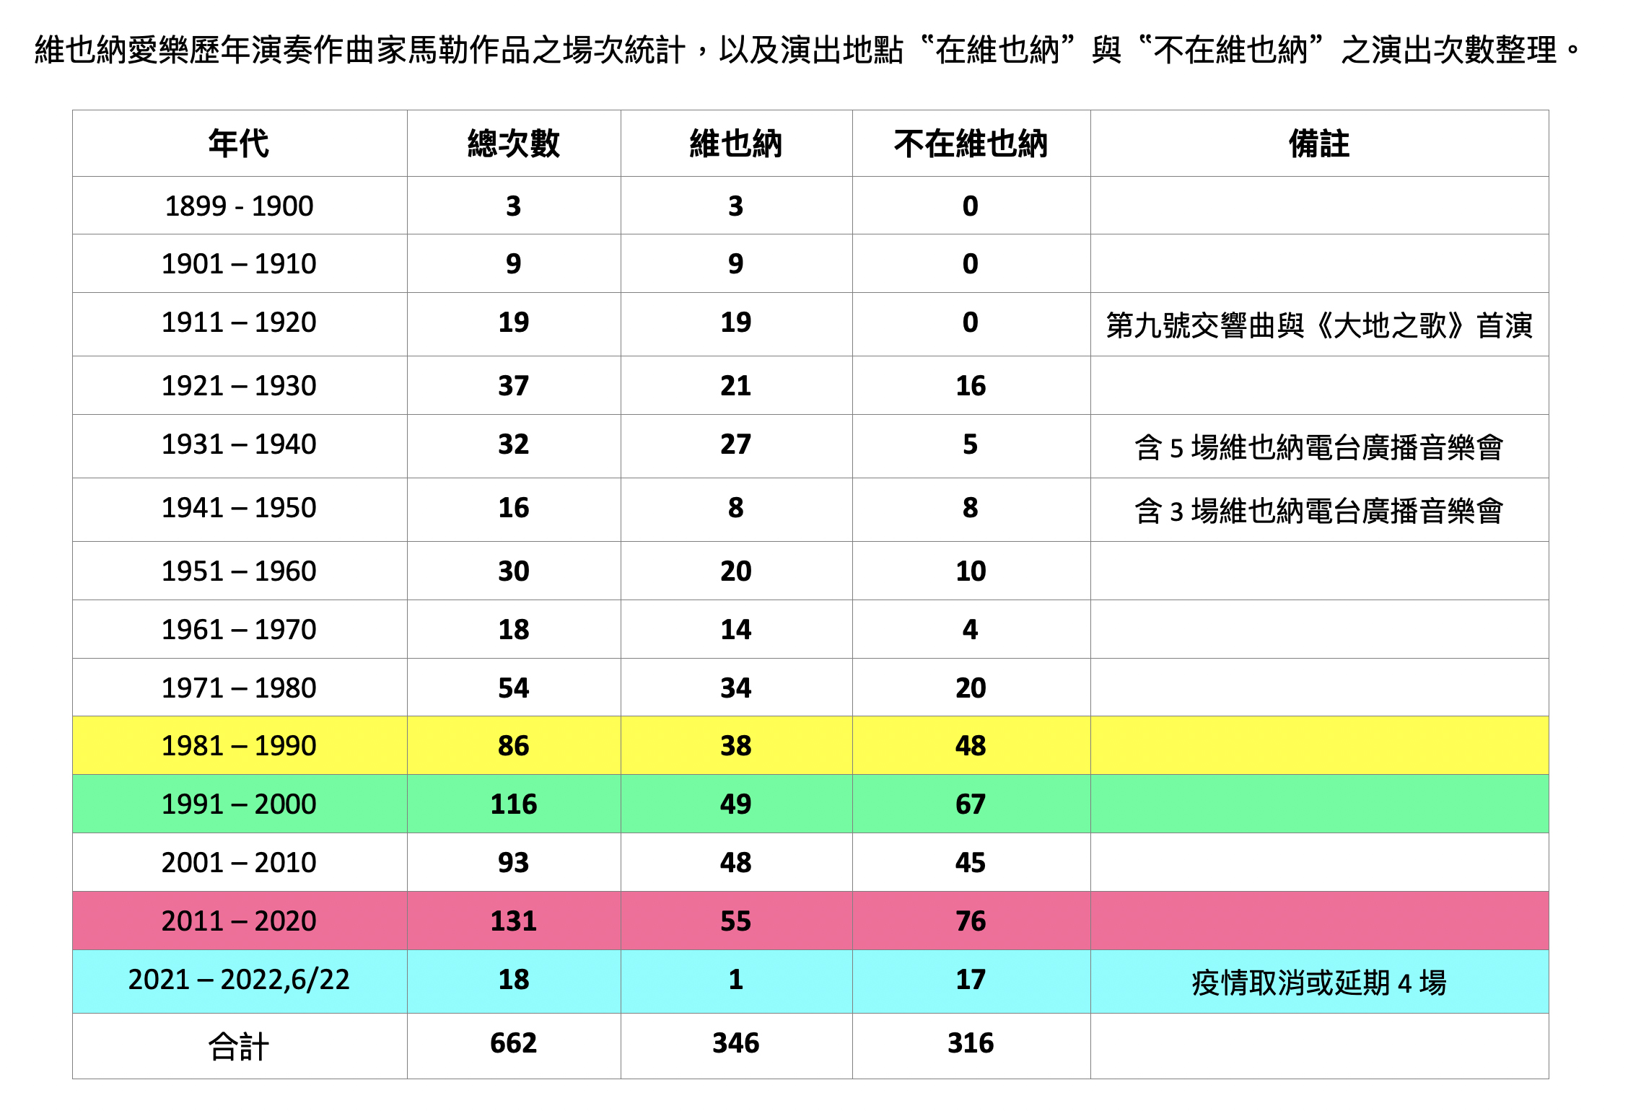Select the Vienna grand total 346

tap(736, 1042)
